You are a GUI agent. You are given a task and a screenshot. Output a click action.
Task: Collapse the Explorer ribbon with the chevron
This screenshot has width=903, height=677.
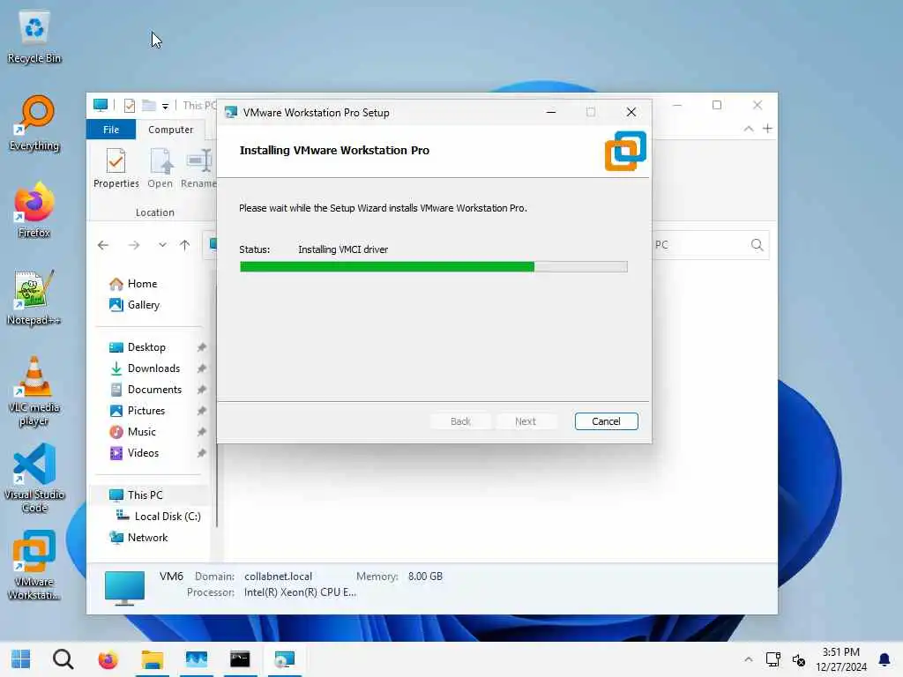coord(748,129)
